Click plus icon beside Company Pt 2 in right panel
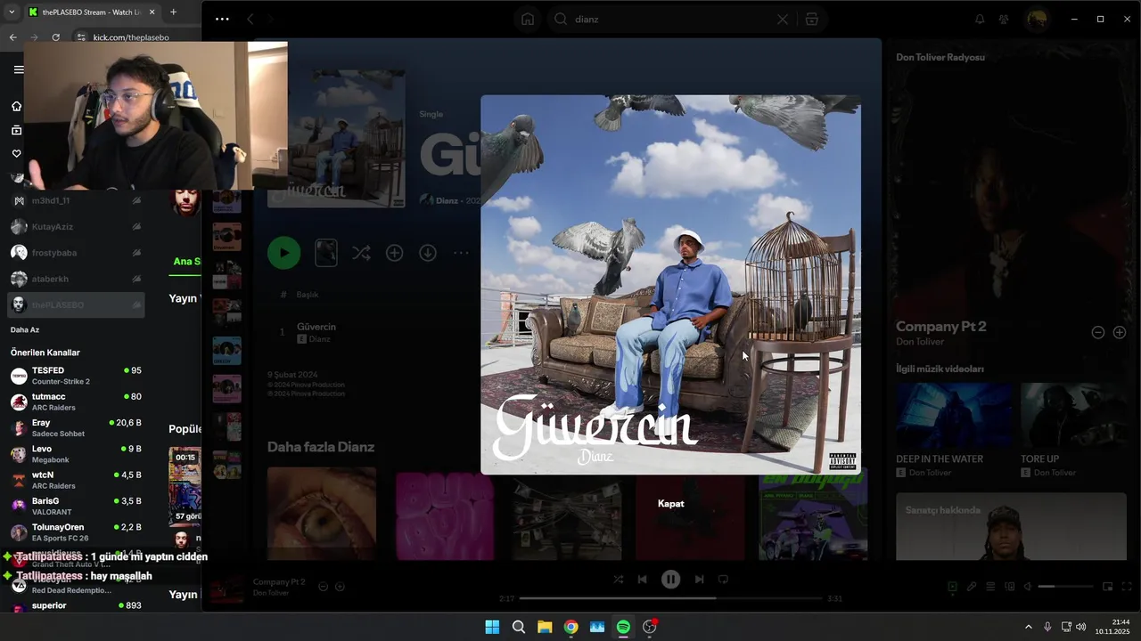The image size is (1141, 641). 1120,332
